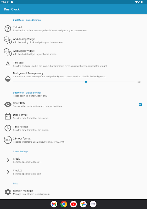
Task: Open the Time Format clock icon
Action: pyautogui.click(x=8, y=128)
